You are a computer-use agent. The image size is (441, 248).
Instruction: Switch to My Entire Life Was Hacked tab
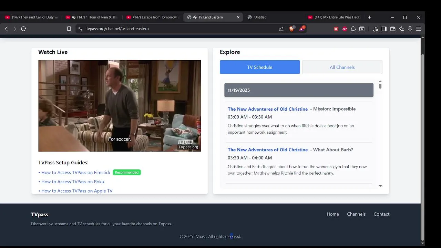[335, 17]
